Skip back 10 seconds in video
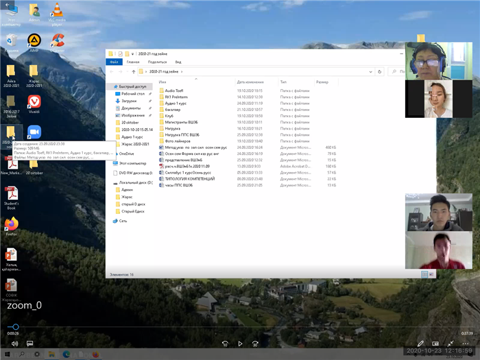 225,343
